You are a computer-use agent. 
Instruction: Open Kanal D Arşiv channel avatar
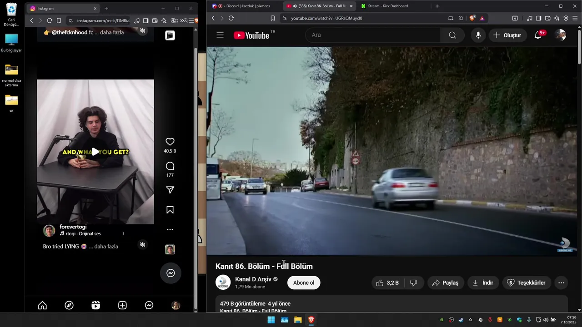pos(223,282)
